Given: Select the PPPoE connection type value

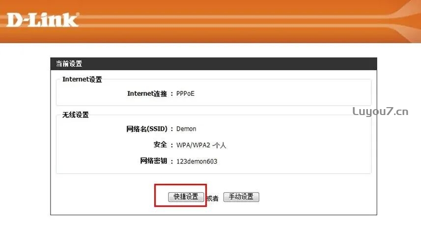Looking at the screenshot, I should [x=185, y=94].
